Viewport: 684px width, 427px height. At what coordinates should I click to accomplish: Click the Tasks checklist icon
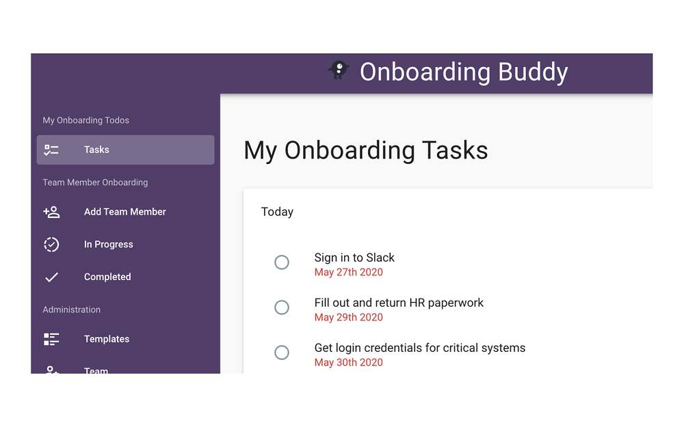(x=51, y=150)
